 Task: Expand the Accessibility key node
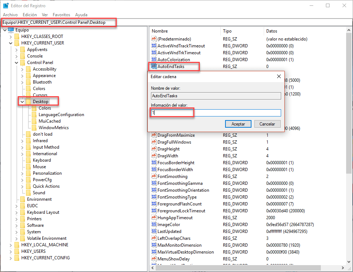coord(22,69)
